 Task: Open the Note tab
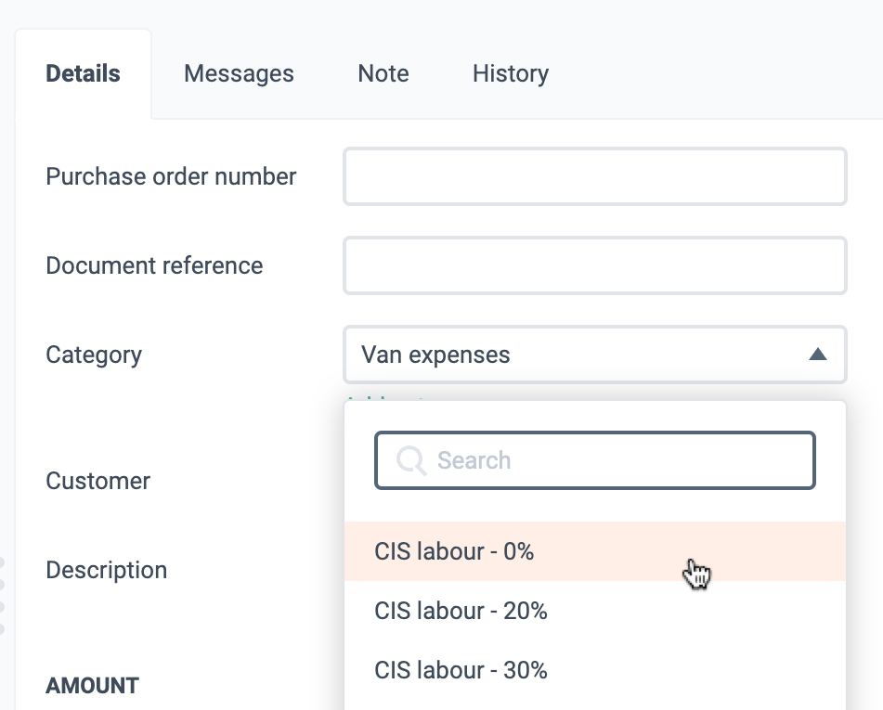[x=383, y=73]
